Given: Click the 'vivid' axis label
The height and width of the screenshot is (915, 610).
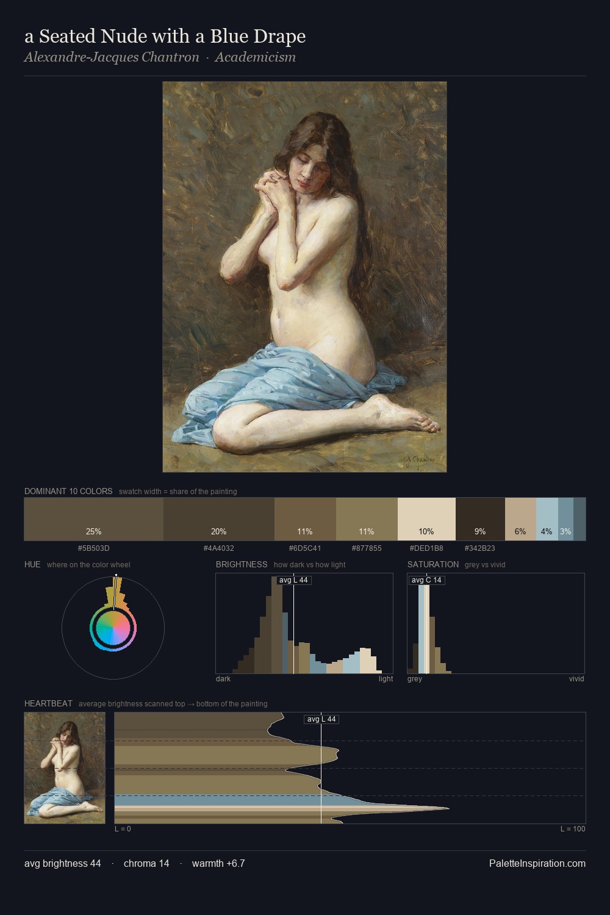Looking at the screenshot, I should (x=576, y=679).
